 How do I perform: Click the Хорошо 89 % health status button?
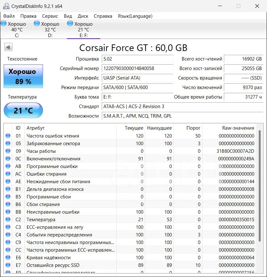point(23,76)
